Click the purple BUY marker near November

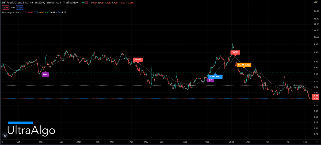pyautogui.click(x=45, y=75)
